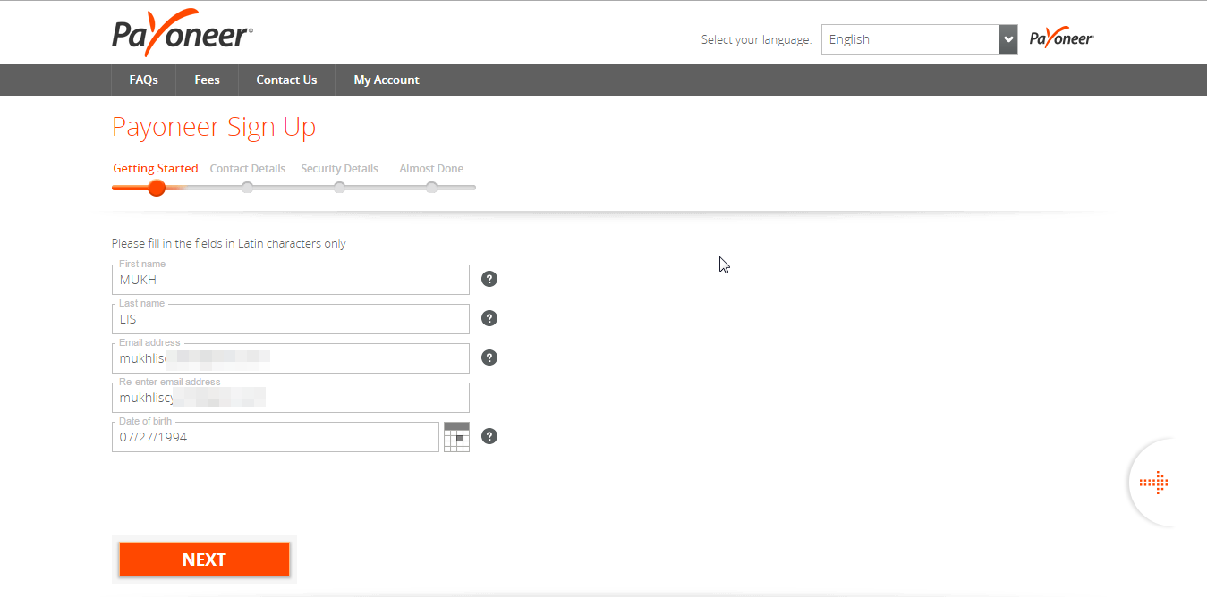This screenshot has width=1207, height=597.
Task: Open the calendar date picker icon
Action: point(456,437)
